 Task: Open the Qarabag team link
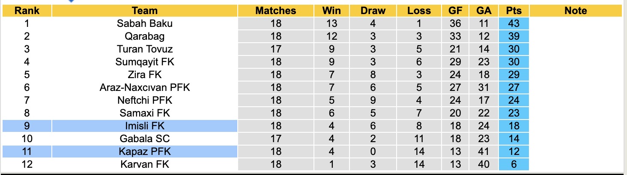click(145, 36)
